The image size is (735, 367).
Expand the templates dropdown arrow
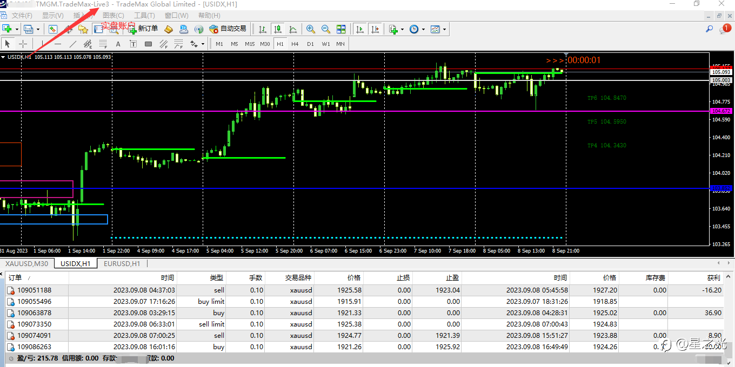point(444,29)
